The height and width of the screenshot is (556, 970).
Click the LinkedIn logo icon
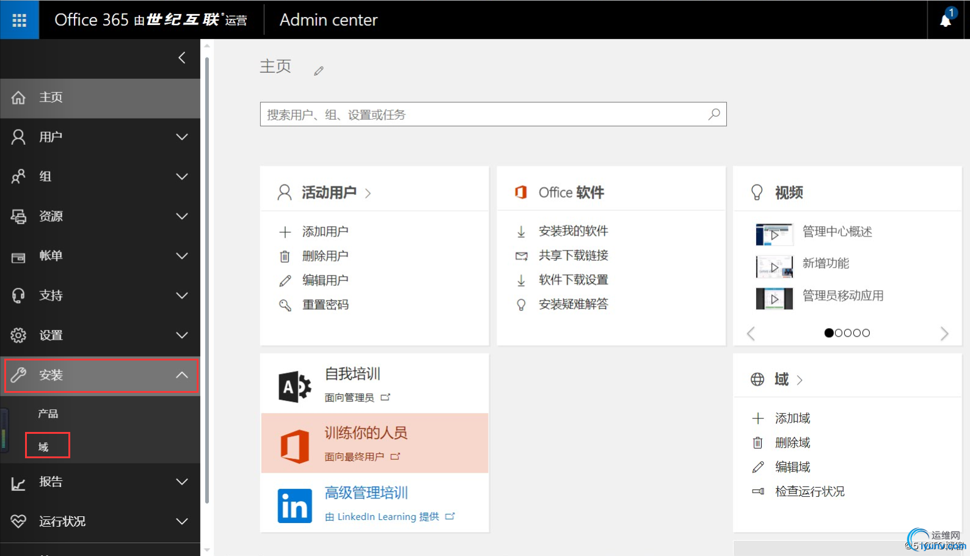(x=295, y=505)
